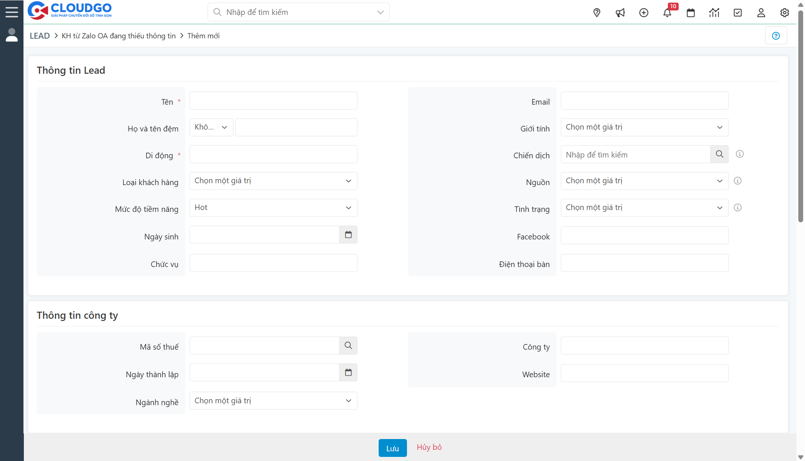The width and height of the screenshot is (805, 461).
Task: Open the Ngành nghề dropdown
Action: [x=273, y=401]
